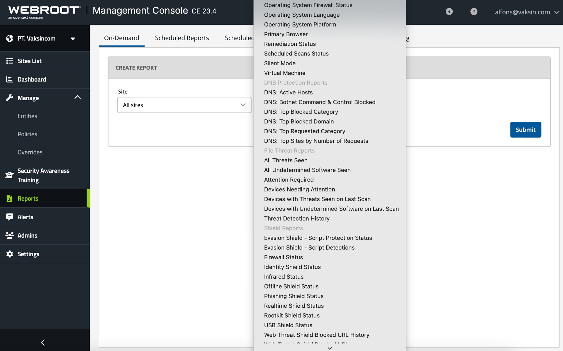Click the Admins people icon
Screen dimensions: 563x351
[10, 235]
